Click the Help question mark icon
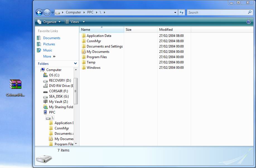The image size is (256, 168). coord(249,22)
